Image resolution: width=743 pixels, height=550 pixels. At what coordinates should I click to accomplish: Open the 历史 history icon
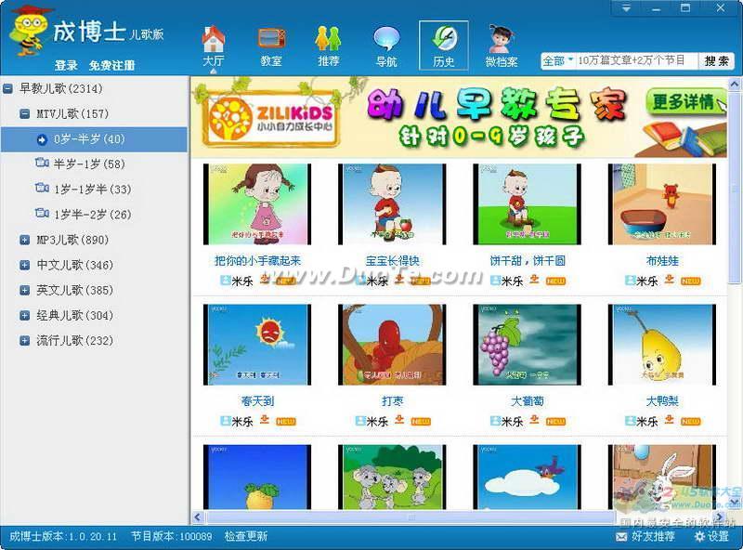click(444, 46)
